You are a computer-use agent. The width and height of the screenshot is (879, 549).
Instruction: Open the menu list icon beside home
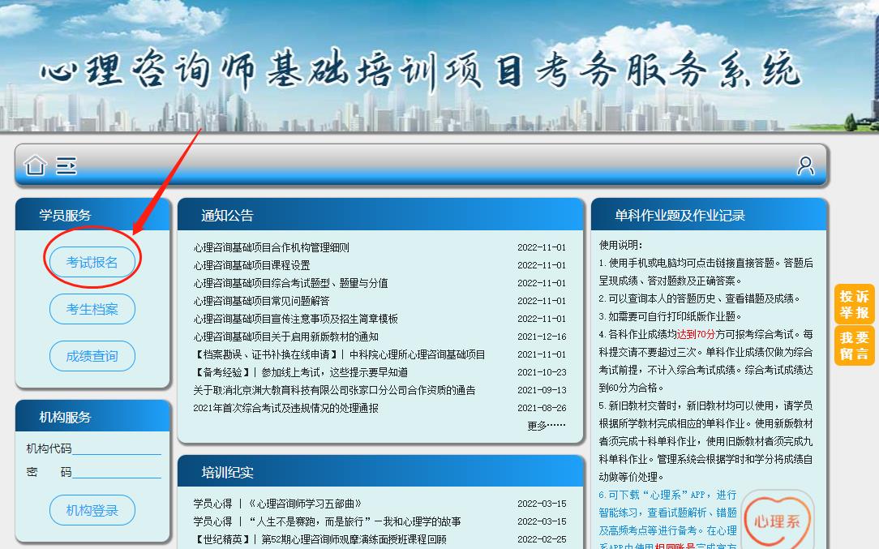pyautogui.click(x=66, y=165)
